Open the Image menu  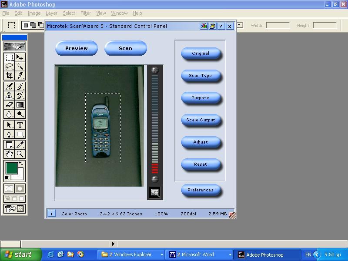point(34,13)
